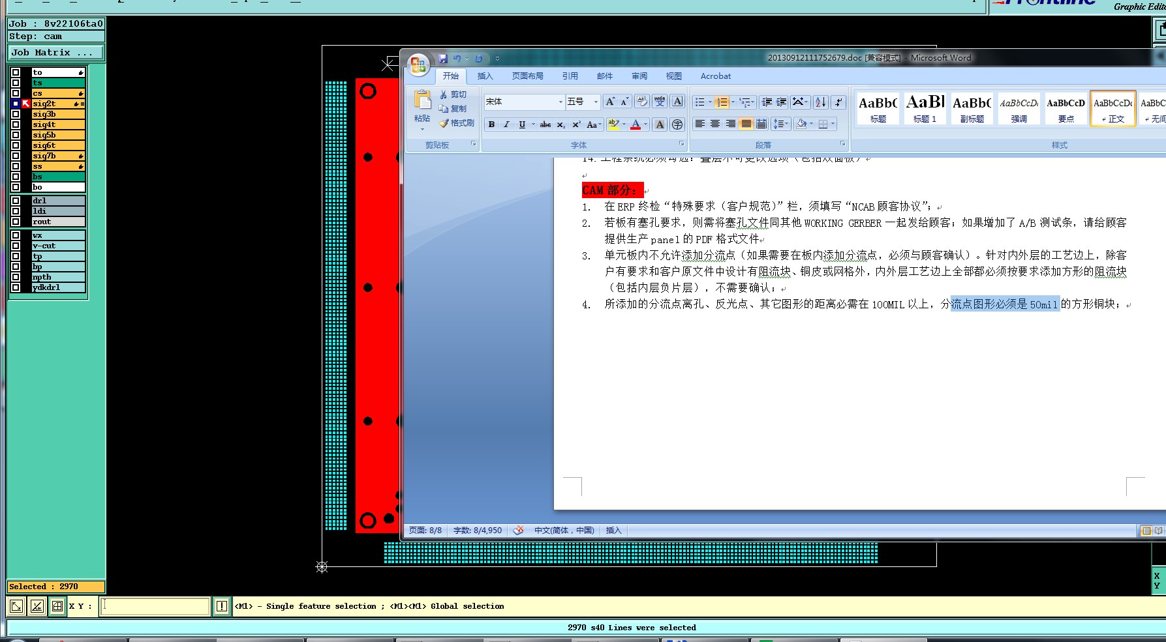Show paragraph marks

click(x=839, y=102)
